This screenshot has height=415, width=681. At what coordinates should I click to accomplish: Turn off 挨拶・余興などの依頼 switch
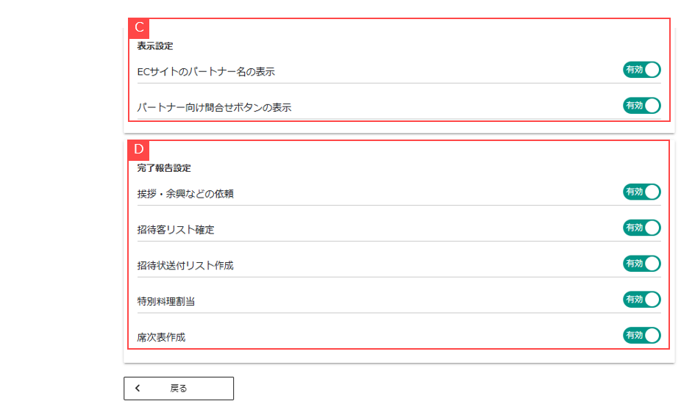point(641,192)
